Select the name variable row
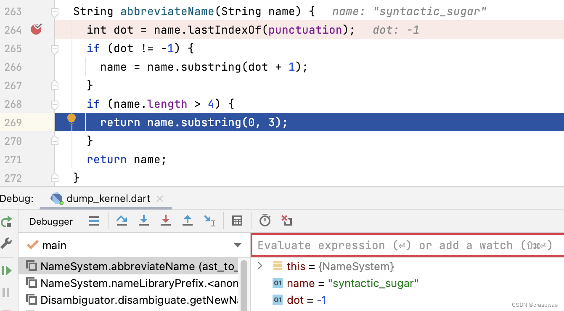Image resolution: width=564 pixels, height=311 pixels. [x=407, y=283]
